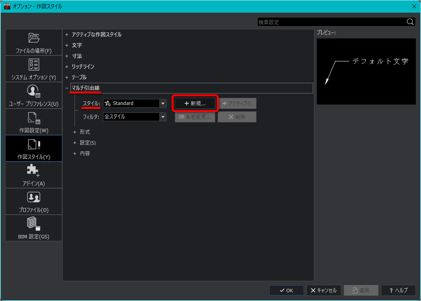Open the BIM 設定 category
The image size is (421, 301).
[x=34, y=228]
